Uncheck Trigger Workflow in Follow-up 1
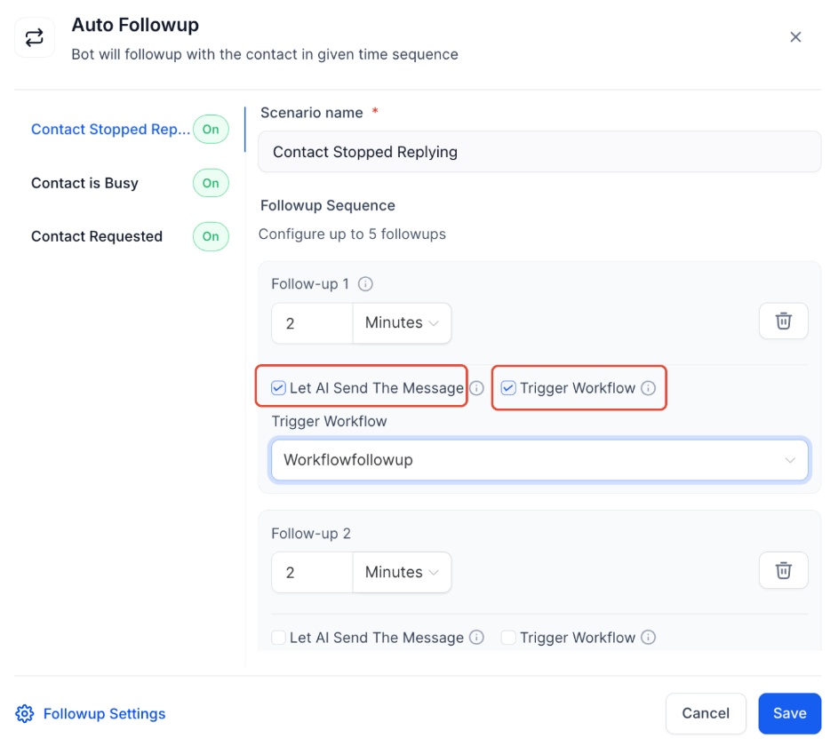Image resolution: width=838 pixels, height=754 pixels. [508, 388]
